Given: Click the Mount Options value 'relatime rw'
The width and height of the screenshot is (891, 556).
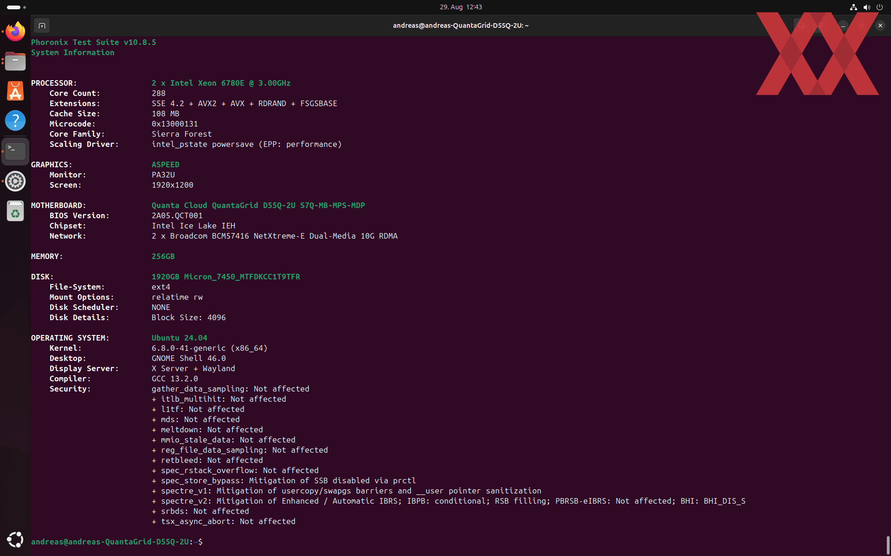Looking at the screenshot, I should click(x=177, y=297).
